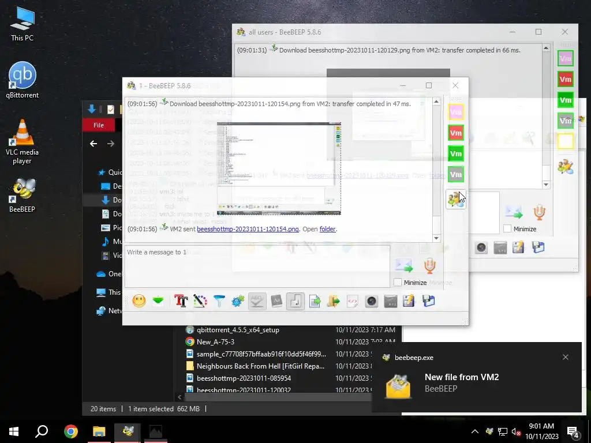Viewport: 591px width, 443px height.
Task: Click the red Vm user in chat 1
Action: pos(456,133)
